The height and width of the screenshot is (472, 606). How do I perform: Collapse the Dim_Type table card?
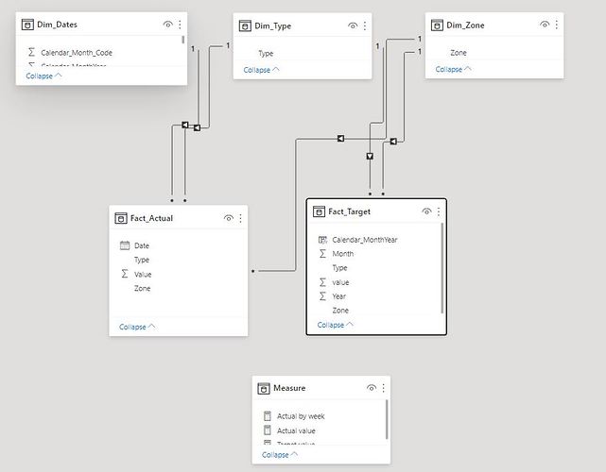[261, 70]
